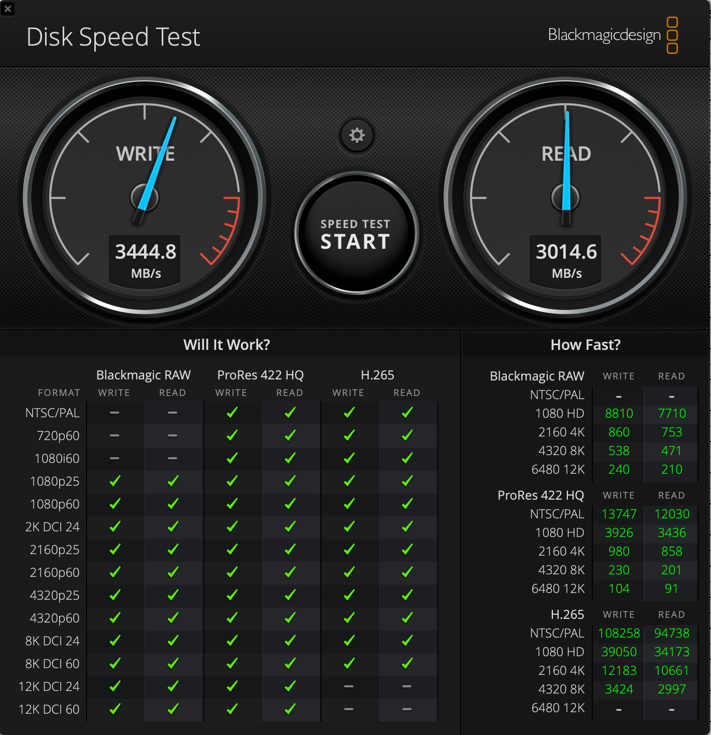The width and height of the screenshot is (711, 735).
Task: Click the WRITE gauge dial
Action: [x=145, y=197]
